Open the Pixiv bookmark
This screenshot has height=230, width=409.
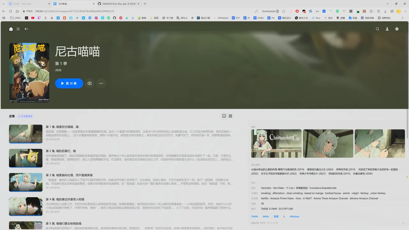coord(316,18)
